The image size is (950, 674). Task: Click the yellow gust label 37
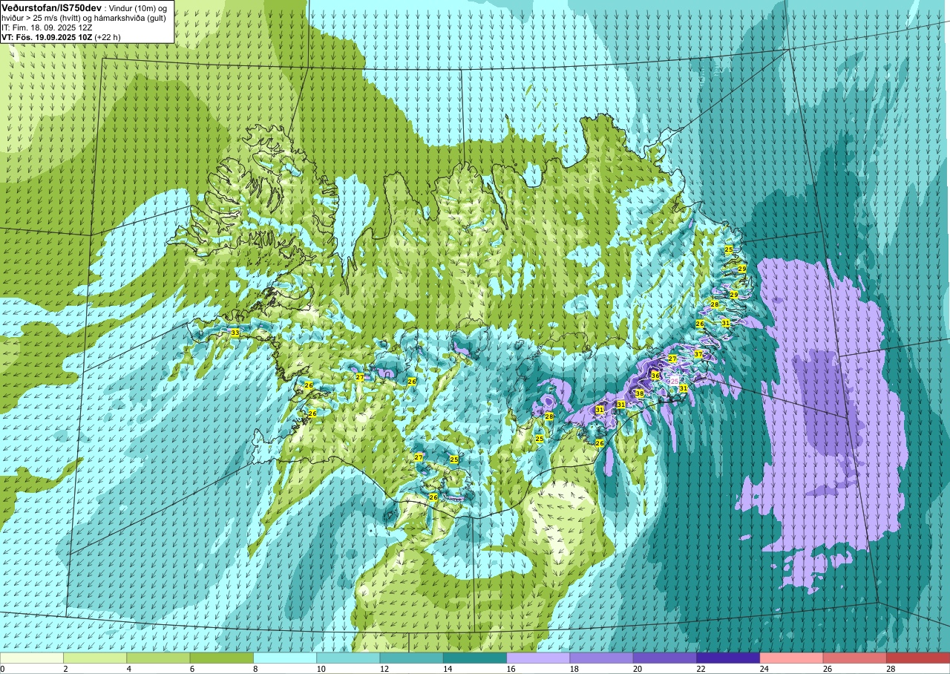click(x=698, y=355)
